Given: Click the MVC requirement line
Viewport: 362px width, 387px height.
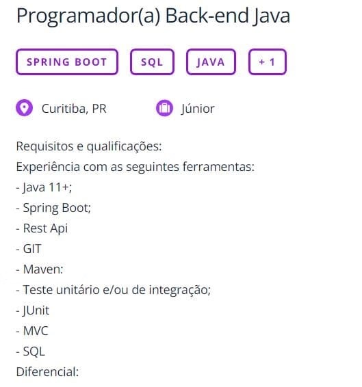Looking at the screenshot, I should [x=32, y=331].
